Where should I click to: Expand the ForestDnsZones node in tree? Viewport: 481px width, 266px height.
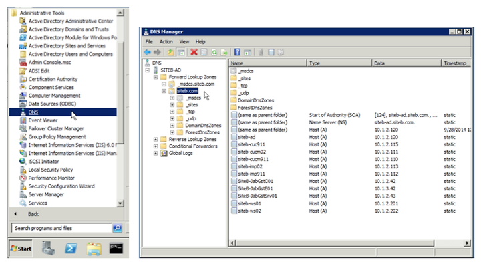[x=172, y=132]
